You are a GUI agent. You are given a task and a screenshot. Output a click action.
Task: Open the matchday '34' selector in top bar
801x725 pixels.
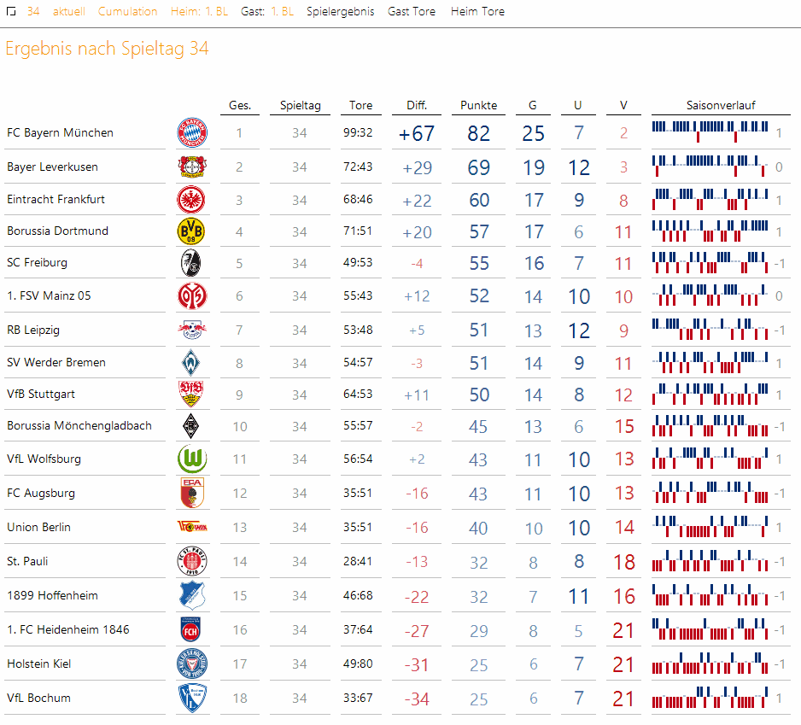pos(33,12)
